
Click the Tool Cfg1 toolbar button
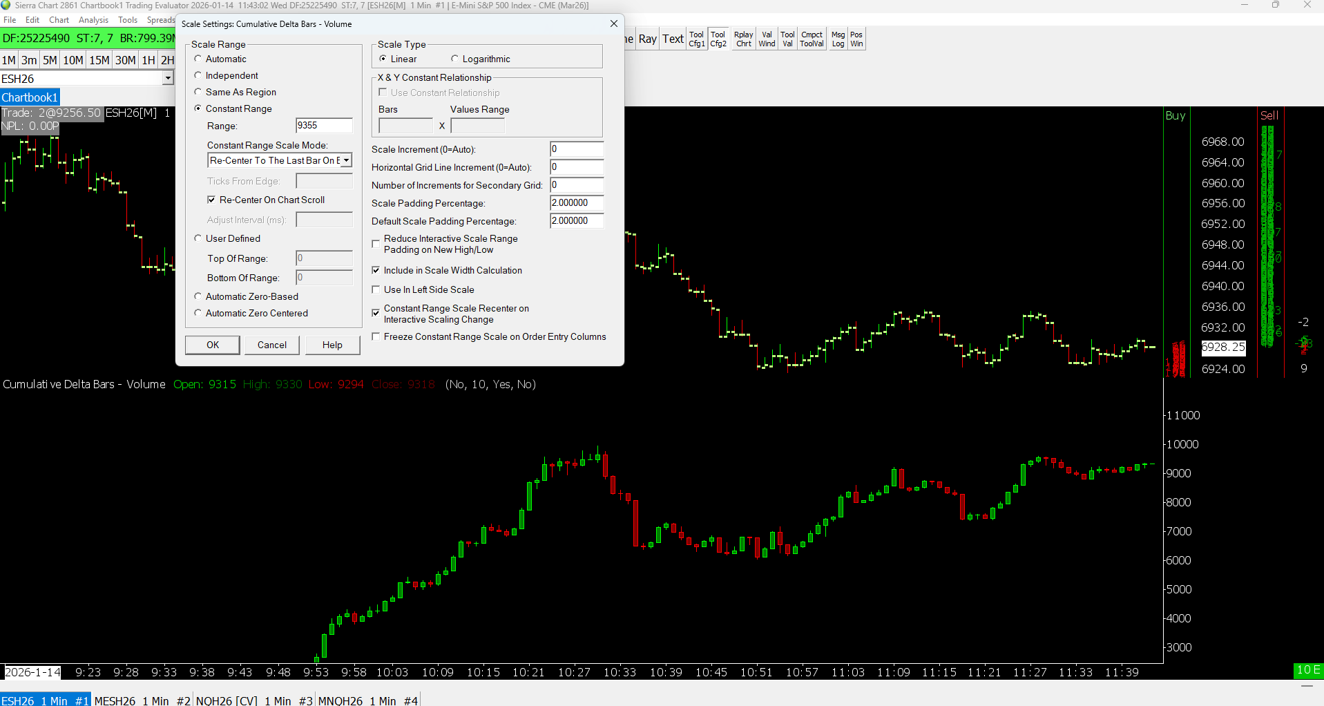coord(696,39)
